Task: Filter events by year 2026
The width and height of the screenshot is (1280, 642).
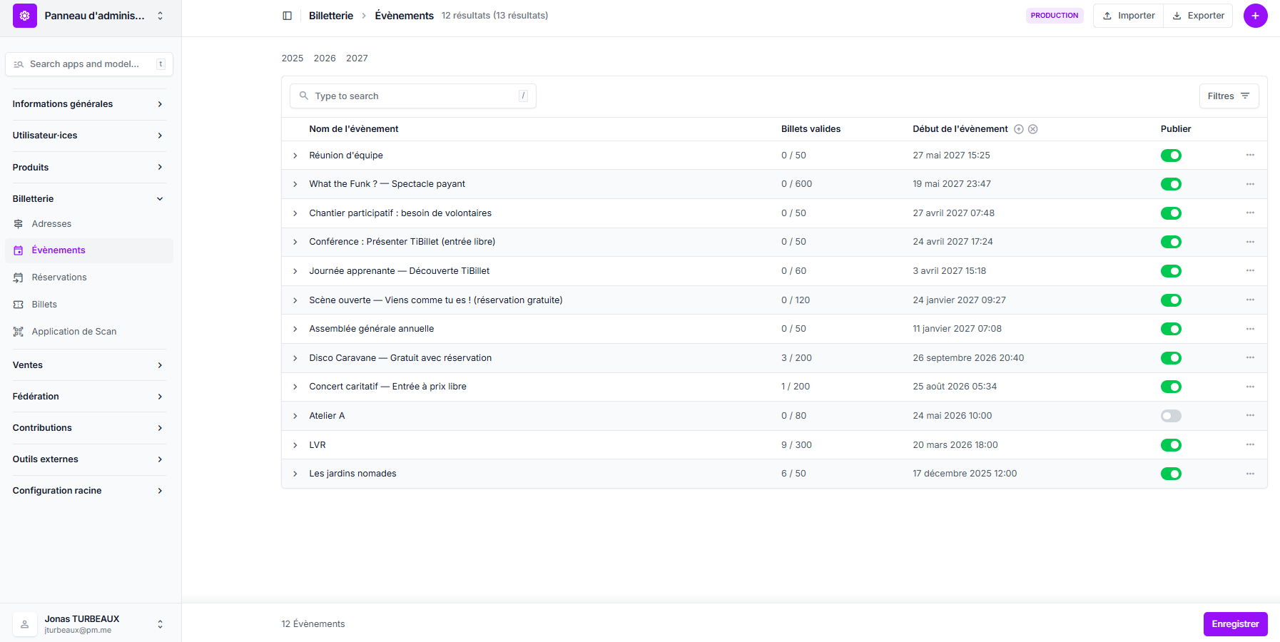Action: (325, 58)
